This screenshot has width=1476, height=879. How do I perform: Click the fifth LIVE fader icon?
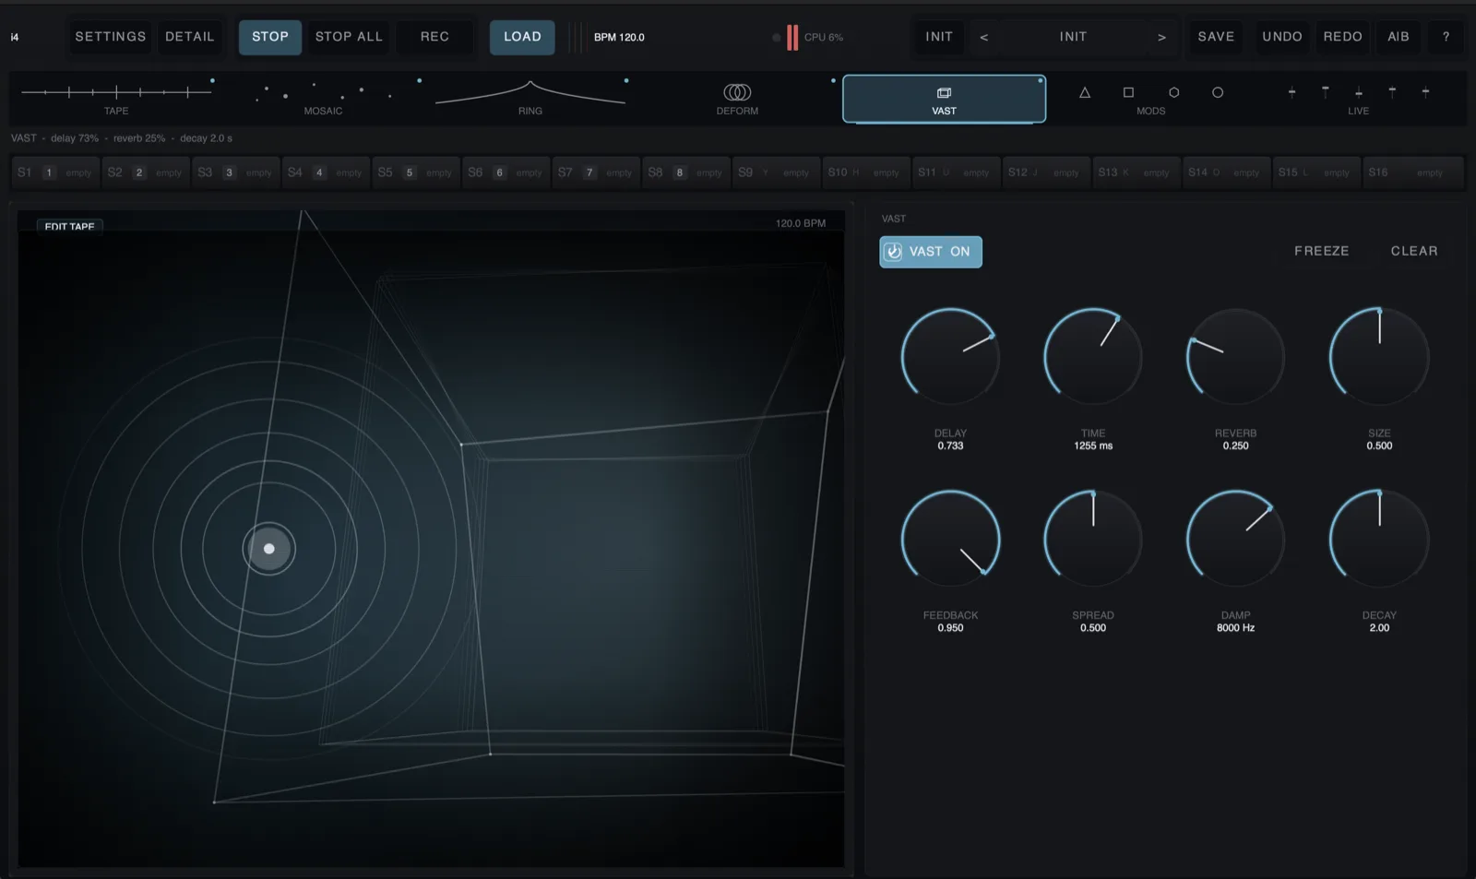(x=1425, y=92)
